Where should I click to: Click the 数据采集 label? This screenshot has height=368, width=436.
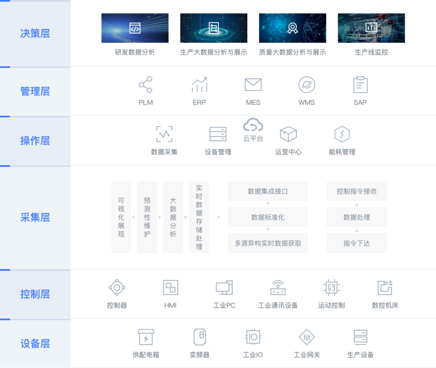164,152
